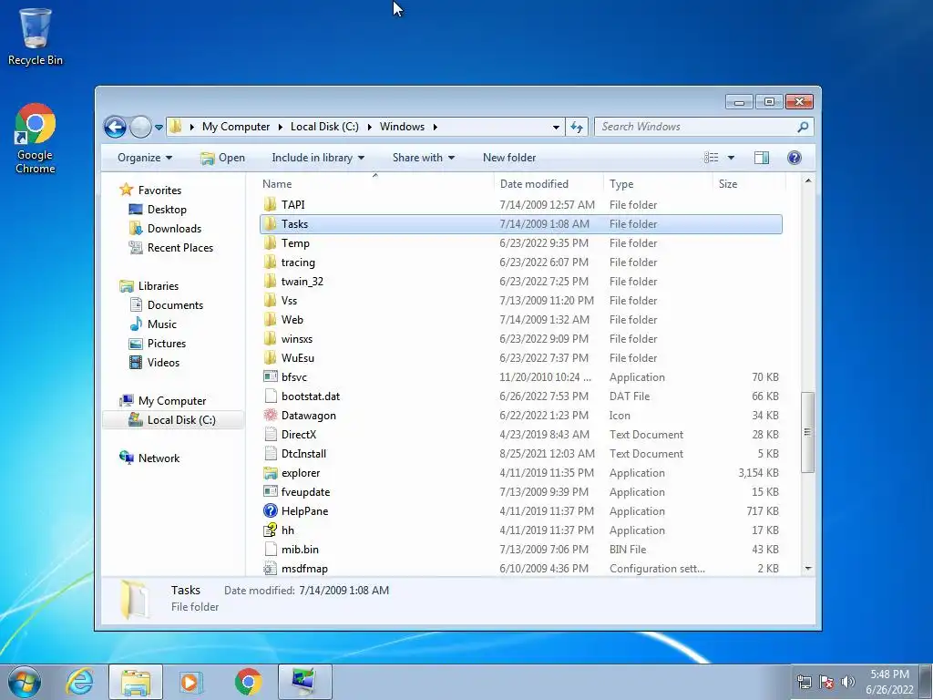Go to My Computer in address bar
The image size is (933, 700).
pos(236,127)
